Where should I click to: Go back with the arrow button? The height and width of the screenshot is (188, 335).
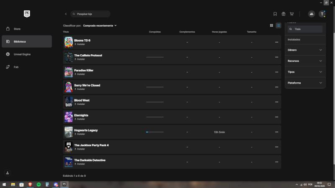point(66,14)
